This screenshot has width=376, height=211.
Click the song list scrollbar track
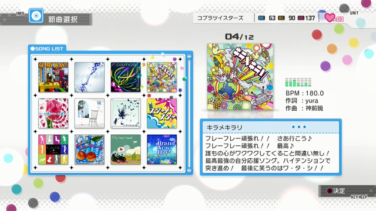click(x=189, y=113)
